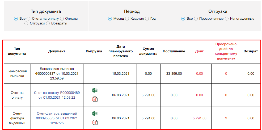
Task: Filter shipments by 'Непогашенные'
Action: point(227,19)
